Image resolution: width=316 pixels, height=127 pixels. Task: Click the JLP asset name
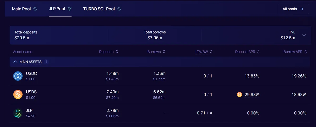[x=29, y=111]
